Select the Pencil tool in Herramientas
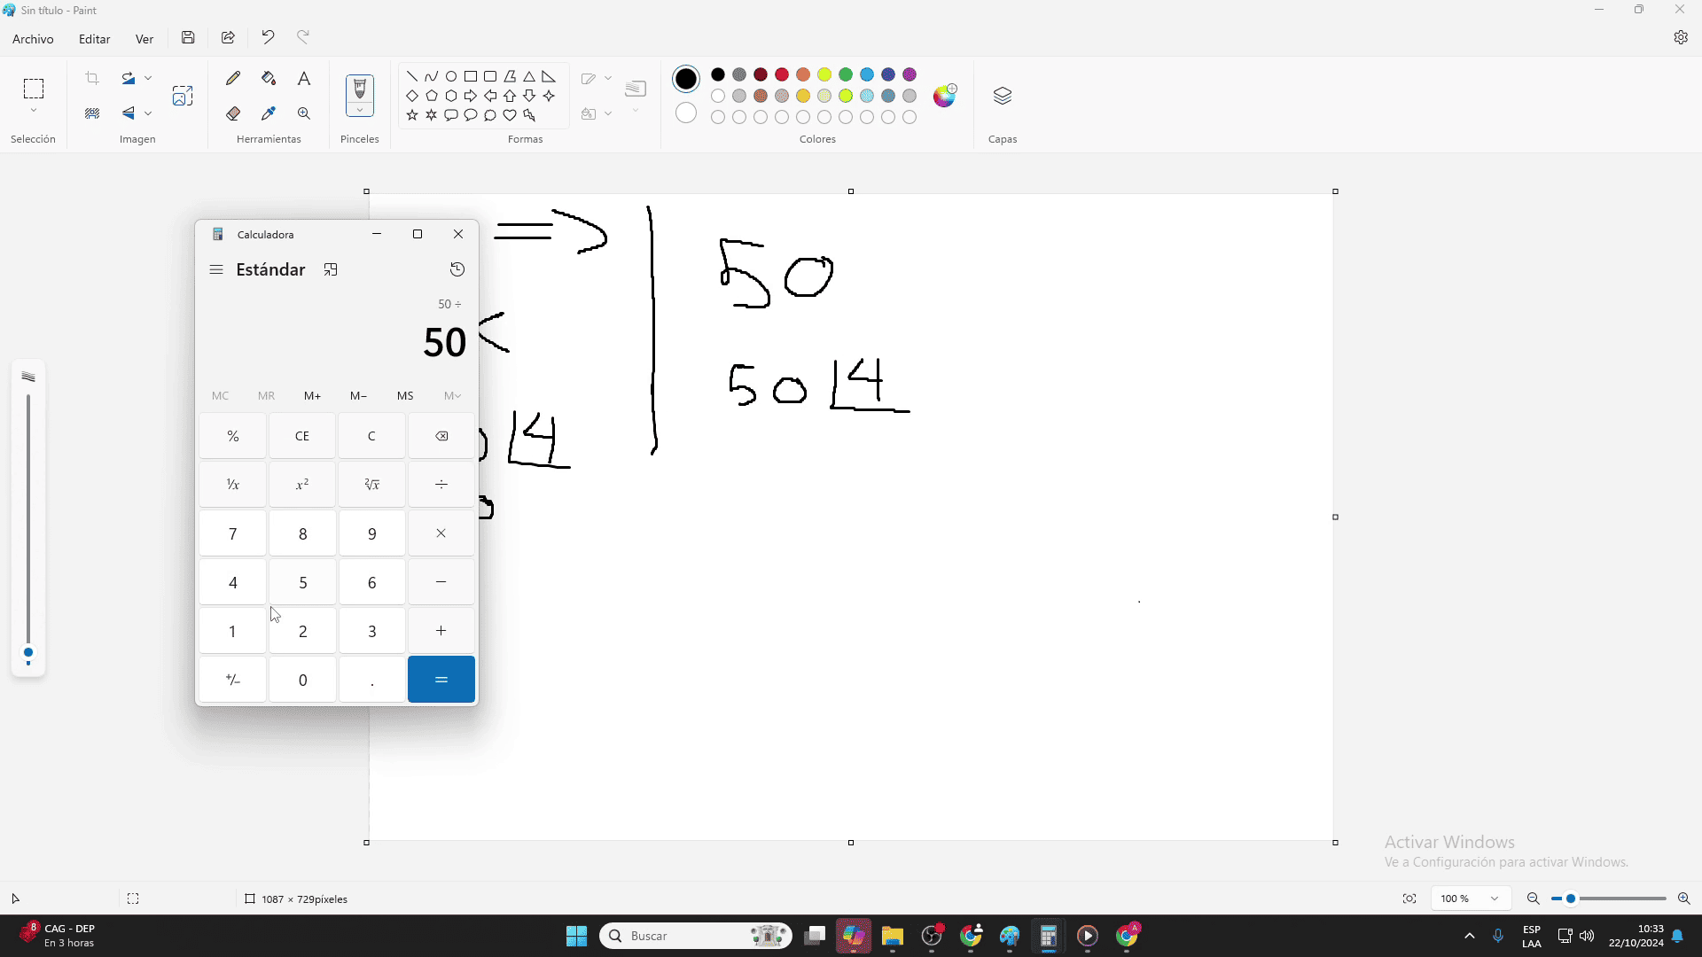Viewport: 1702px width, 957px height. click(233, 78)
